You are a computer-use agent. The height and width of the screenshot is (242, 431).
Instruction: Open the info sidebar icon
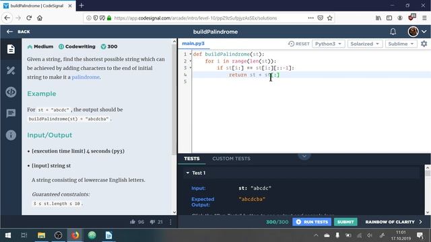[x=11, y=135]
